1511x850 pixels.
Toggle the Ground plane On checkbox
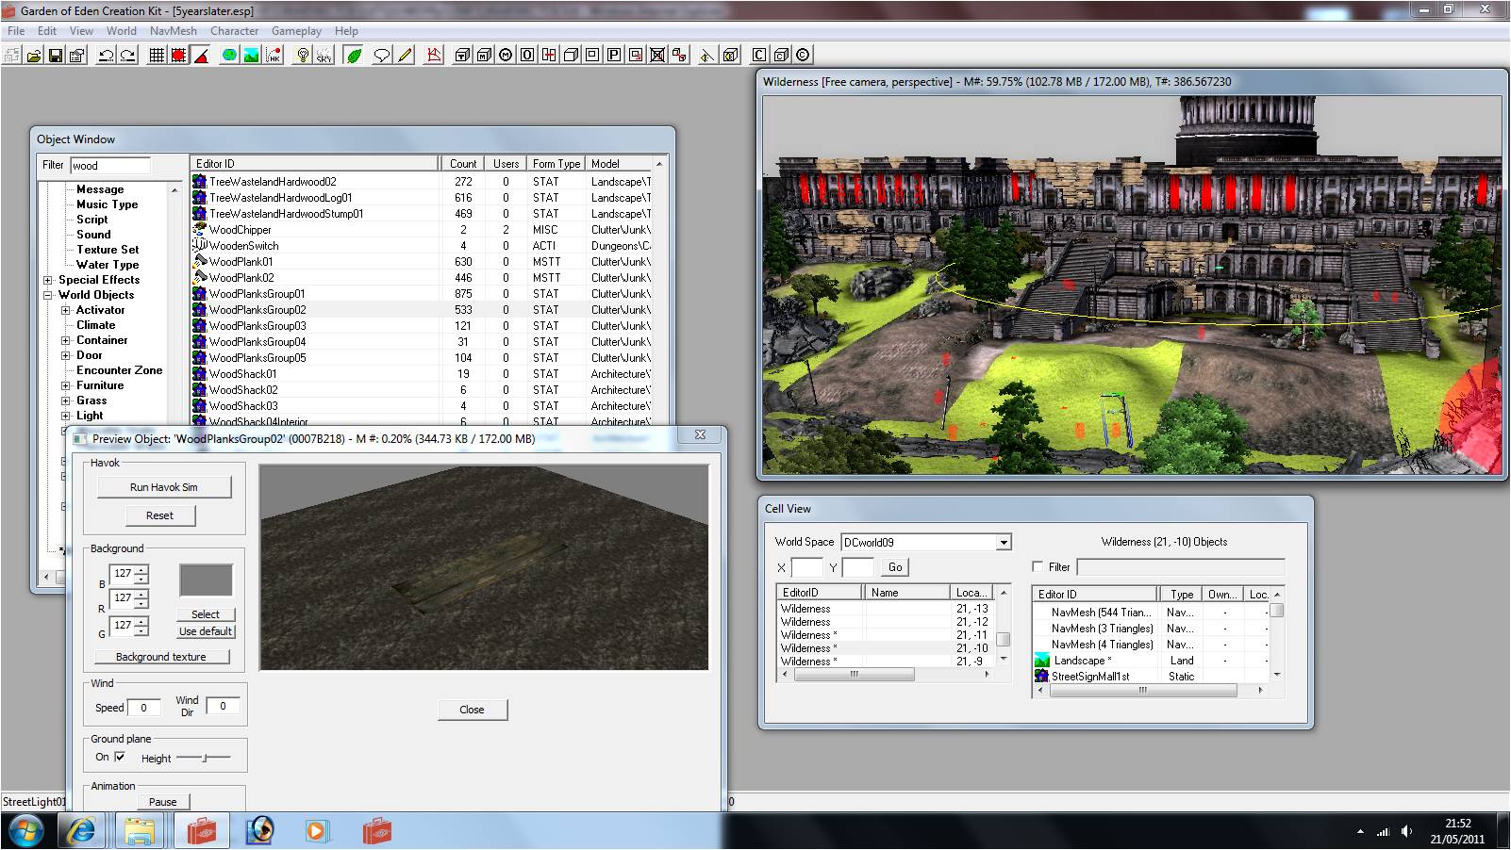click(120, 757)
